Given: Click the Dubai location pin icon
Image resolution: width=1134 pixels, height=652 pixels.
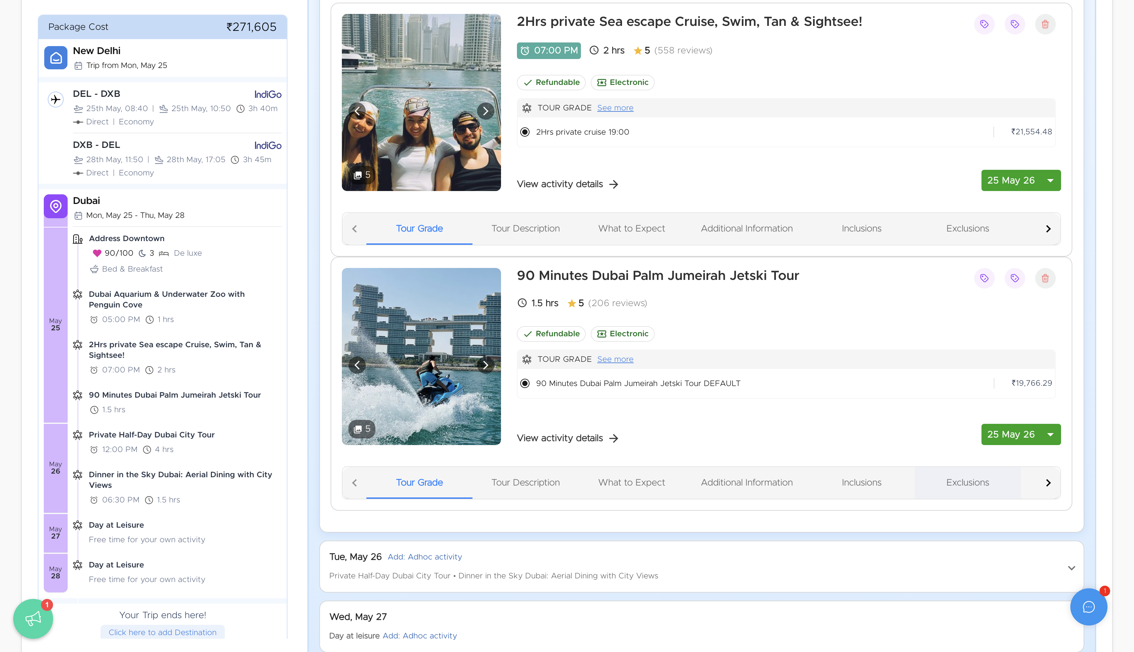Looking at the screenshot, I should tap(55, 206).
